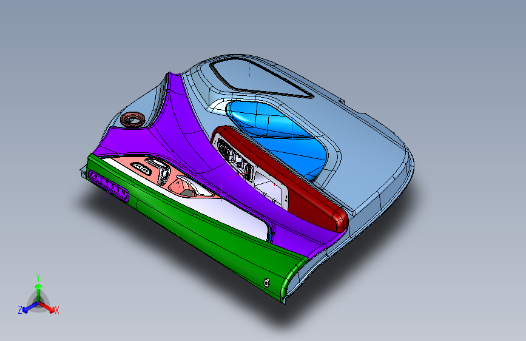Select the purple slotted vent grille

(109, 186)
